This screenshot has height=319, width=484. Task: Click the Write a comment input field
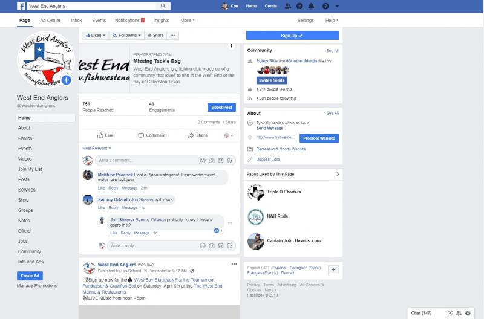148,160
